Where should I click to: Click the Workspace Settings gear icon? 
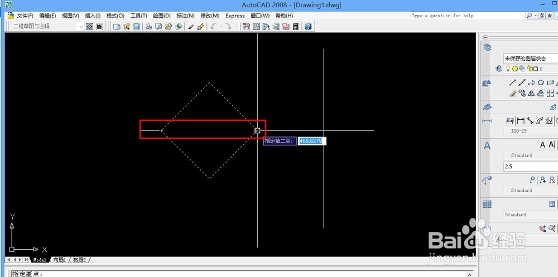pyautogui.click(x=89, y=26)
